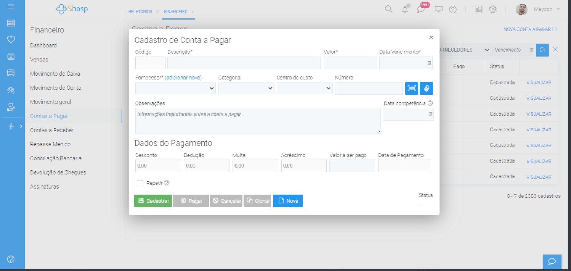The width and height of the screenshot is (571, 271).
Task: Open the Centro de custo dropdown
Action: click(x=304, y=88)
